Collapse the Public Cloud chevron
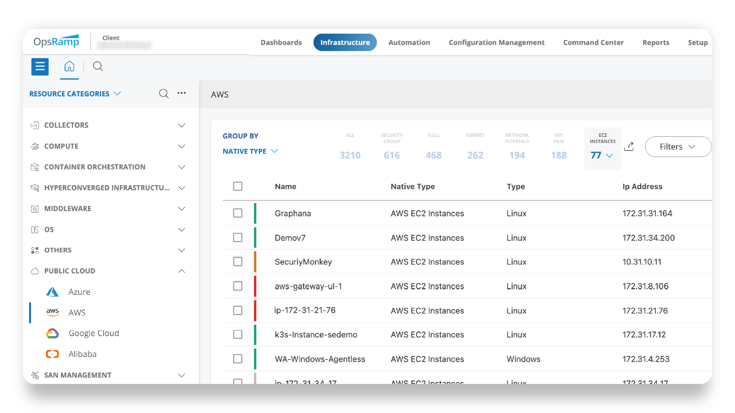Screen dimensions: 735x413 point(182,271)
